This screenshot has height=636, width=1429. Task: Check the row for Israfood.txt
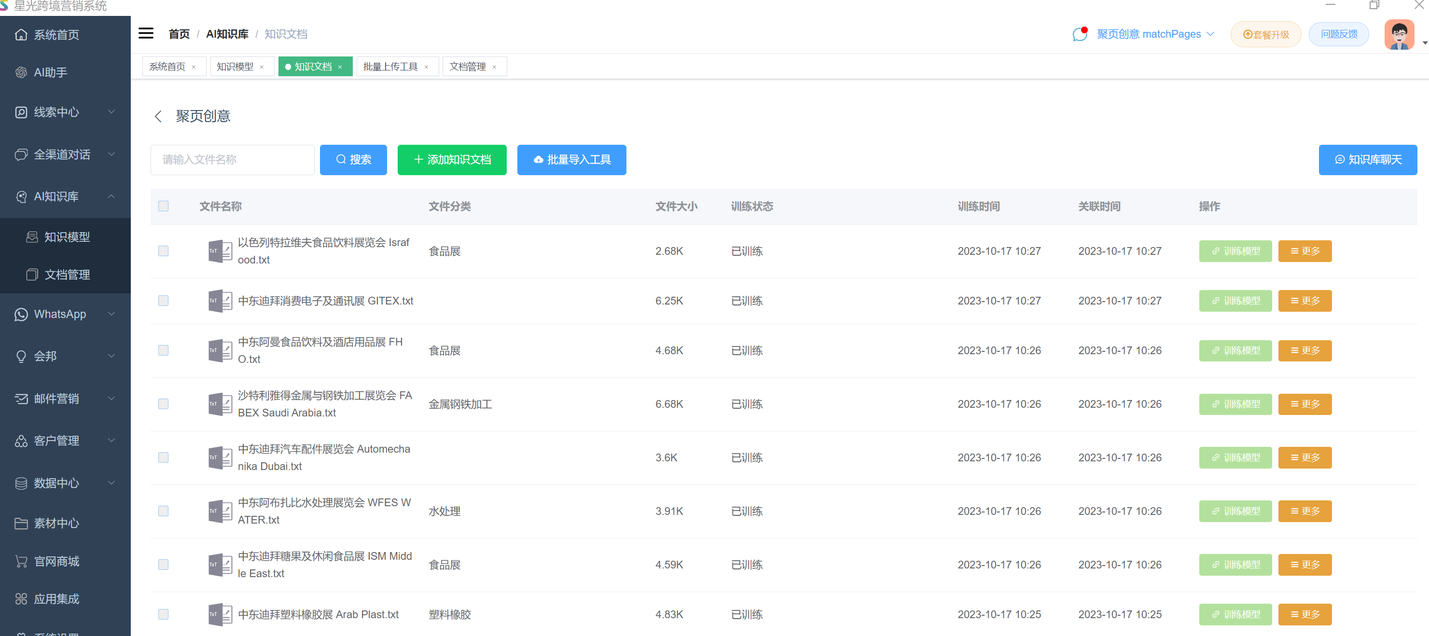(x=163, y=251)
